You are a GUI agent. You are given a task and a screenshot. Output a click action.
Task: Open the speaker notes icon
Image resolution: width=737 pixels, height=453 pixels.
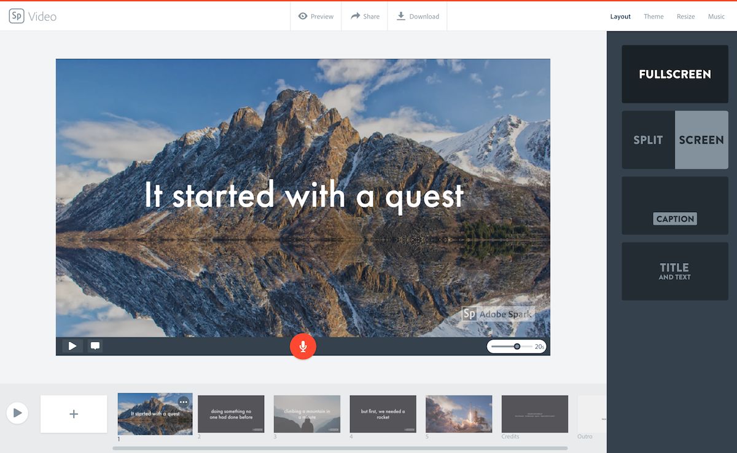95,346
